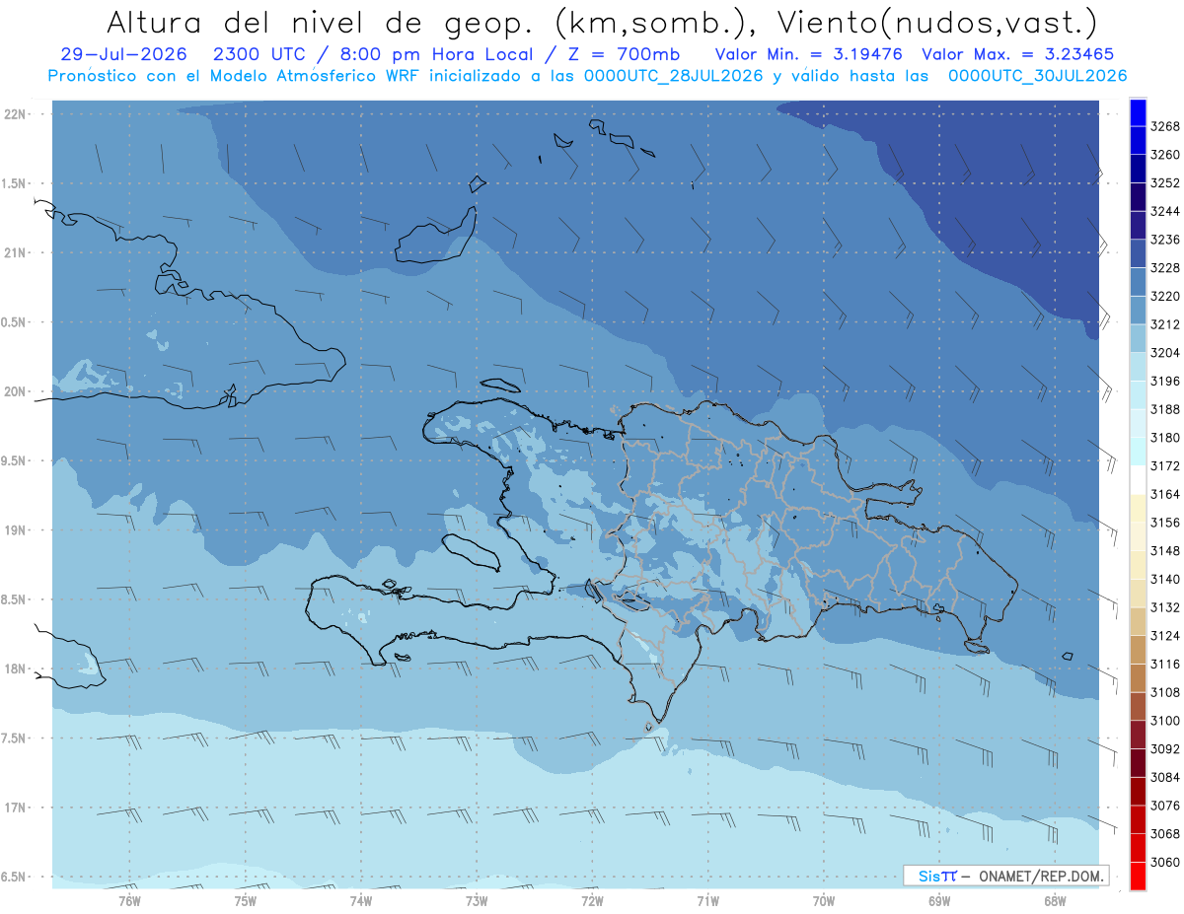Screen dimensions: 1184x914
Task: Click the '68W' longitude label
Action: [1055, 899]
